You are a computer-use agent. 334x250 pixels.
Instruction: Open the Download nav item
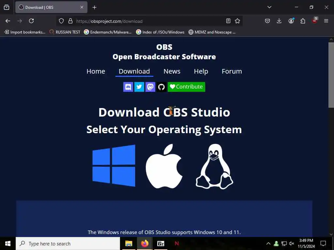click(134, 71)
